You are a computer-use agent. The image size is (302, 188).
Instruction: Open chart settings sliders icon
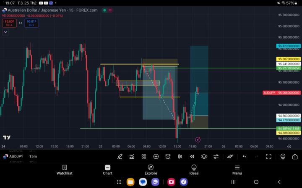(216, 157)
